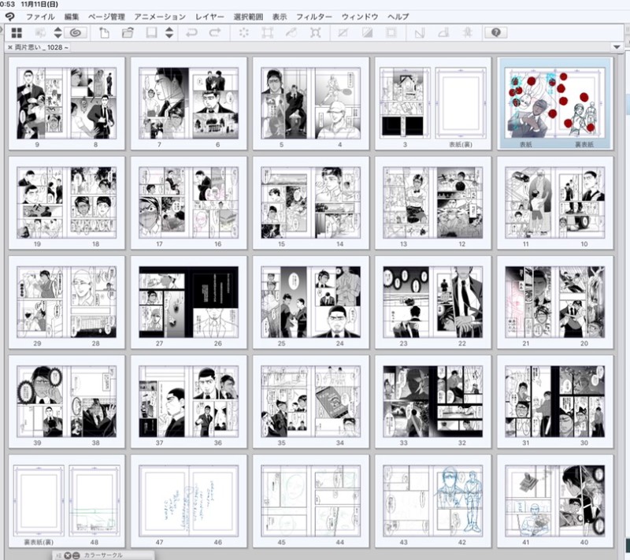Toggle Snap to Special Ruler
The height and width of the screenshot is (560, 630).
click(x=443, y=32)
